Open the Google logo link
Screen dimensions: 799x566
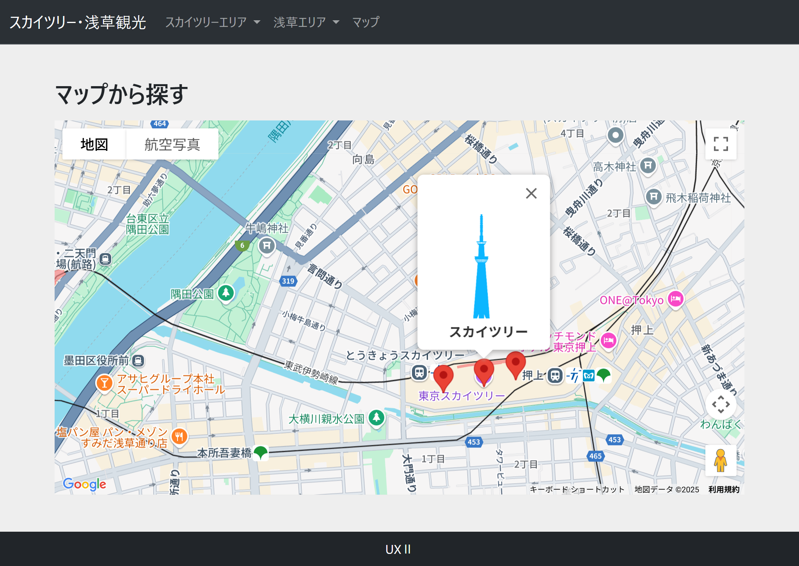(x=84, y=484)
